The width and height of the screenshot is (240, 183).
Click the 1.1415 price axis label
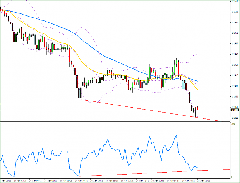[235, 75]
